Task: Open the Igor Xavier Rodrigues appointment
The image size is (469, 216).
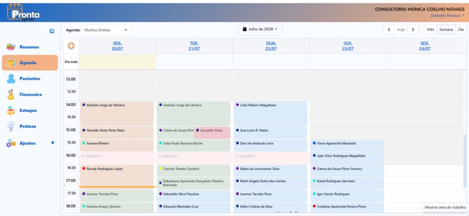Action: pos(347,196)
